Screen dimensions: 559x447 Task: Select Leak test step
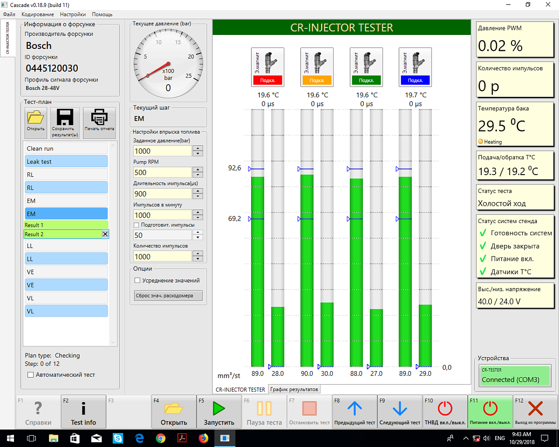click(66, 162)
